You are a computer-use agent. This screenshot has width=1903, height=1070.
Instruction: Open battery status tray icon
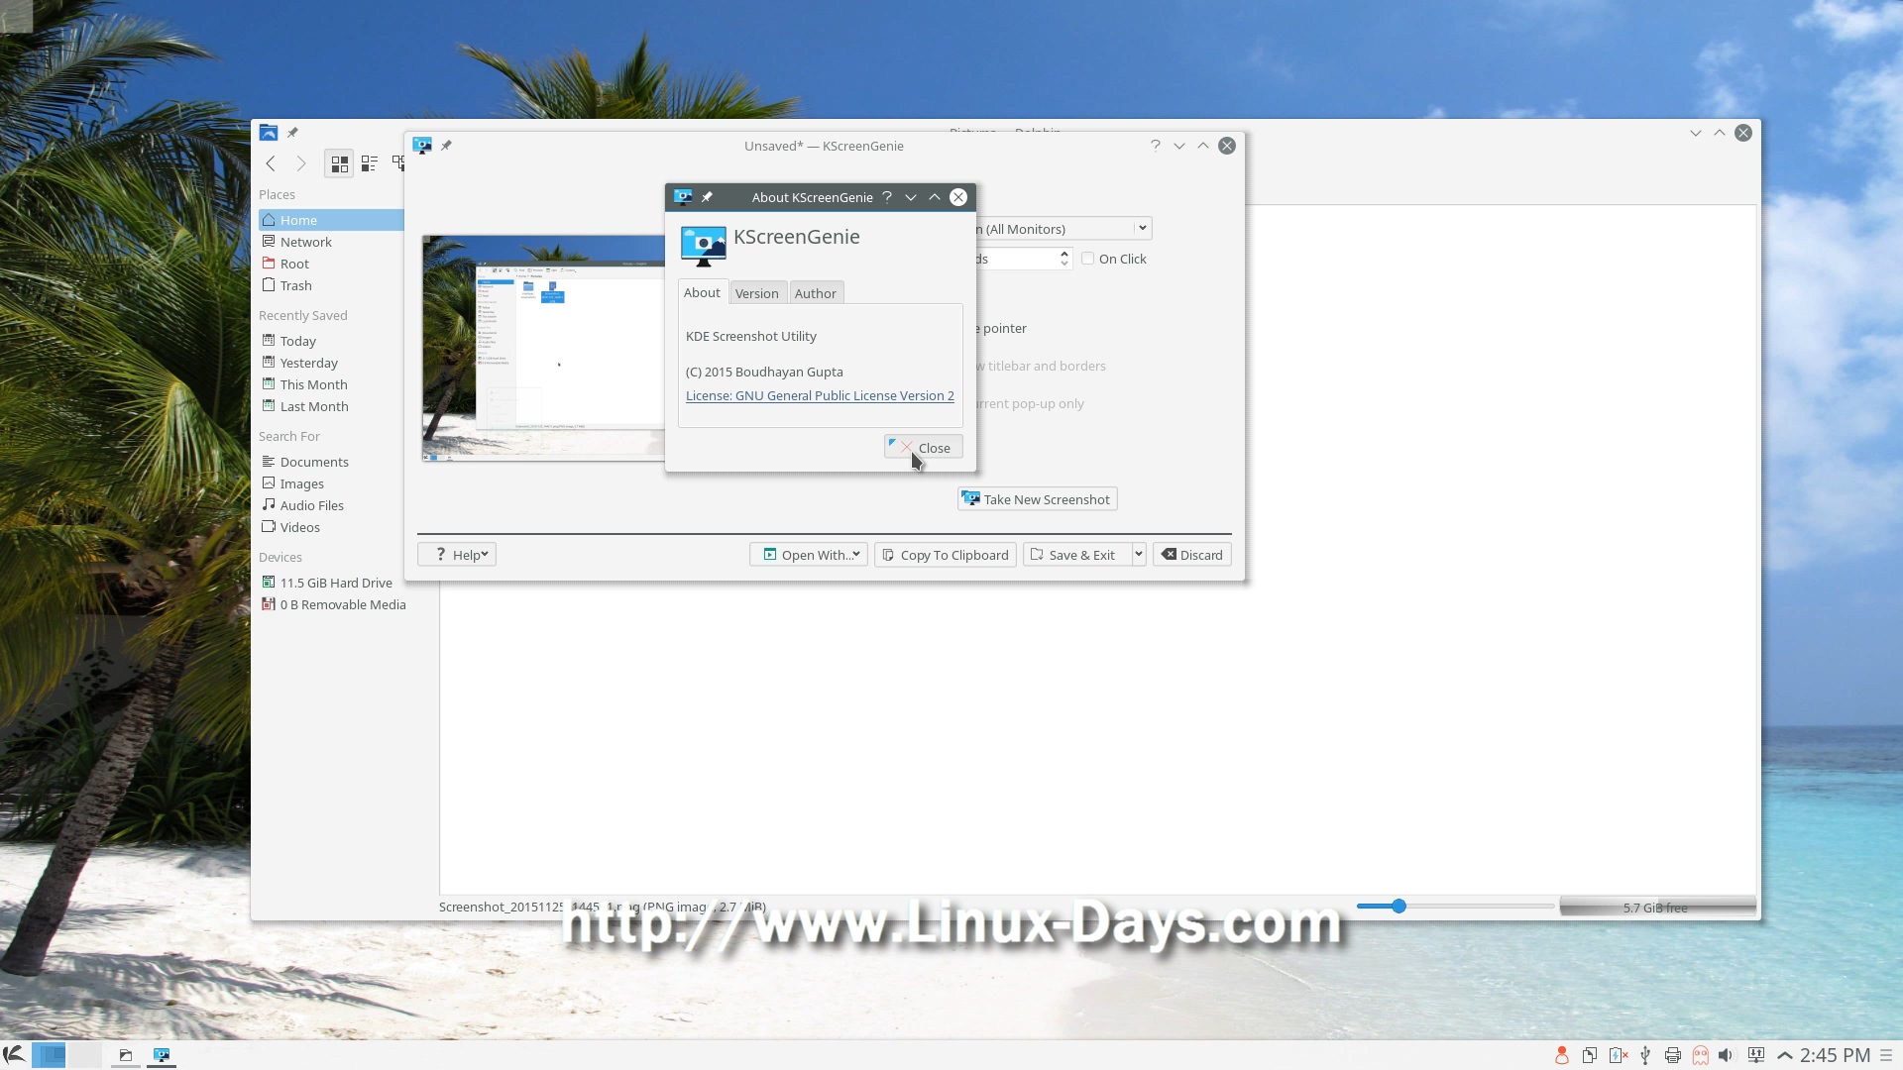(x=1618, y=1056)
